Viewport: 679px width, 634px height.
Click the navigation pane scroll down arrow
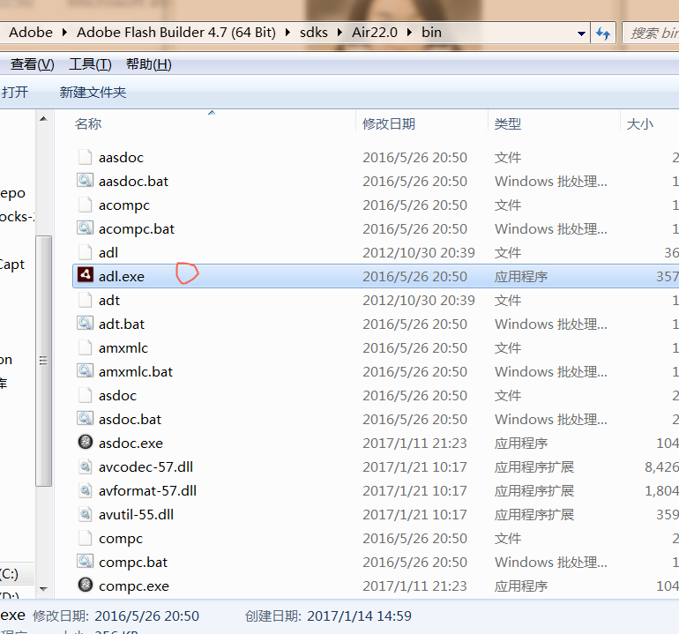click(43, 588)
